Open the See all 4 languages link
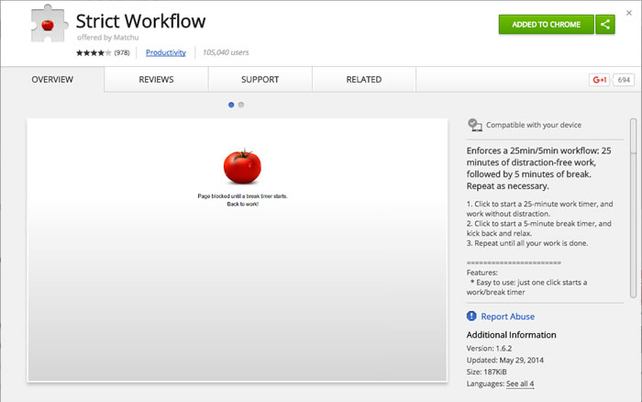The height and width of the screenshot is (402, 642). [x=520, y=384]
